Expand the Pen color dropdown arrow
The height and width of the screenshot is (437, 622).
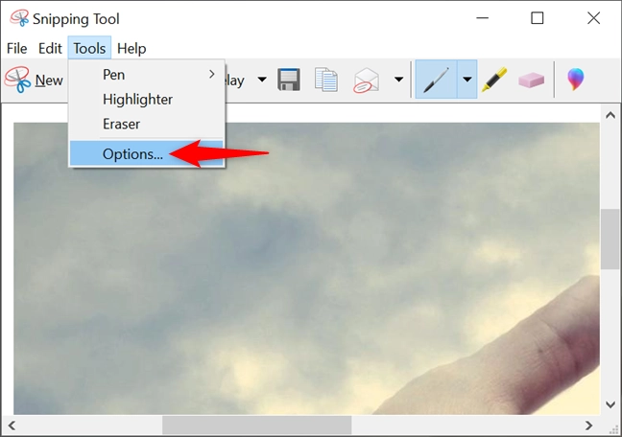(x=467, y=80)
